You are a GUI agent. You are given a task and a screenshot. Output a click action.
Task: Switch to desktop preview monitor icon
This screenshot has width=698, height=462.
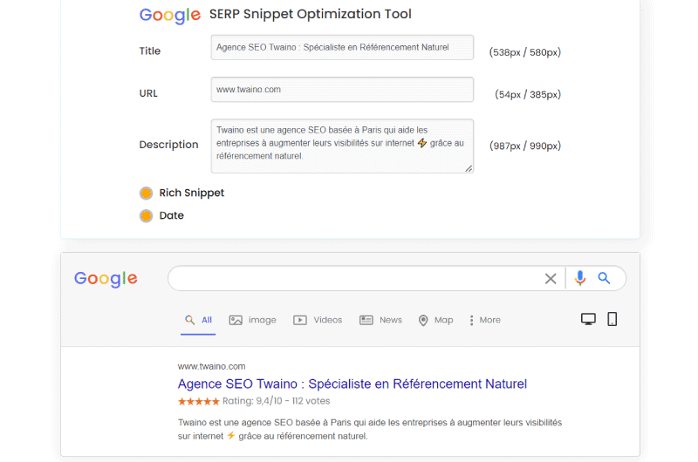tap(588, 319)
